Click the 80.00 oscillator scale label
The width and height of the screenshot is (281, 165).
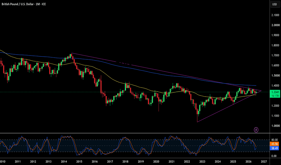coord(275,140)
